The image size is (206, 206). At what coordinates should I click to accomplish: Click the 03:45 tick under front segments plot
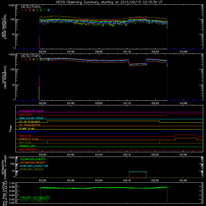point(183,52)
